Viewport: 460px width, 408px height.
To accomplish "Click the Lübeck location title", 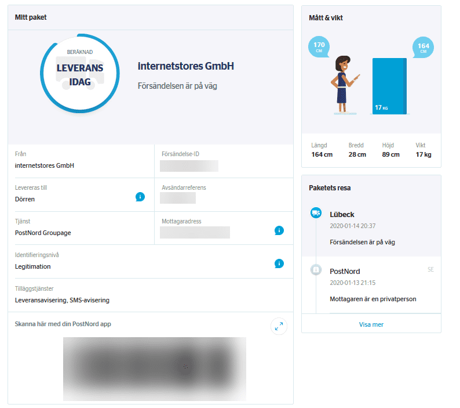I will [342, 215].
